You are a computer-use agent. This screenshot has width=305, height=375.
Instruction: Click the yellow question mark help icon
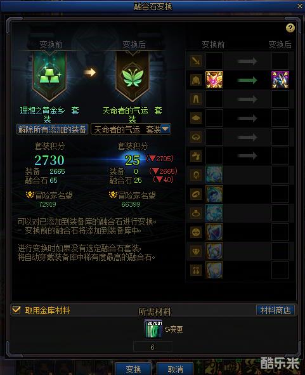tap(290, 28)
